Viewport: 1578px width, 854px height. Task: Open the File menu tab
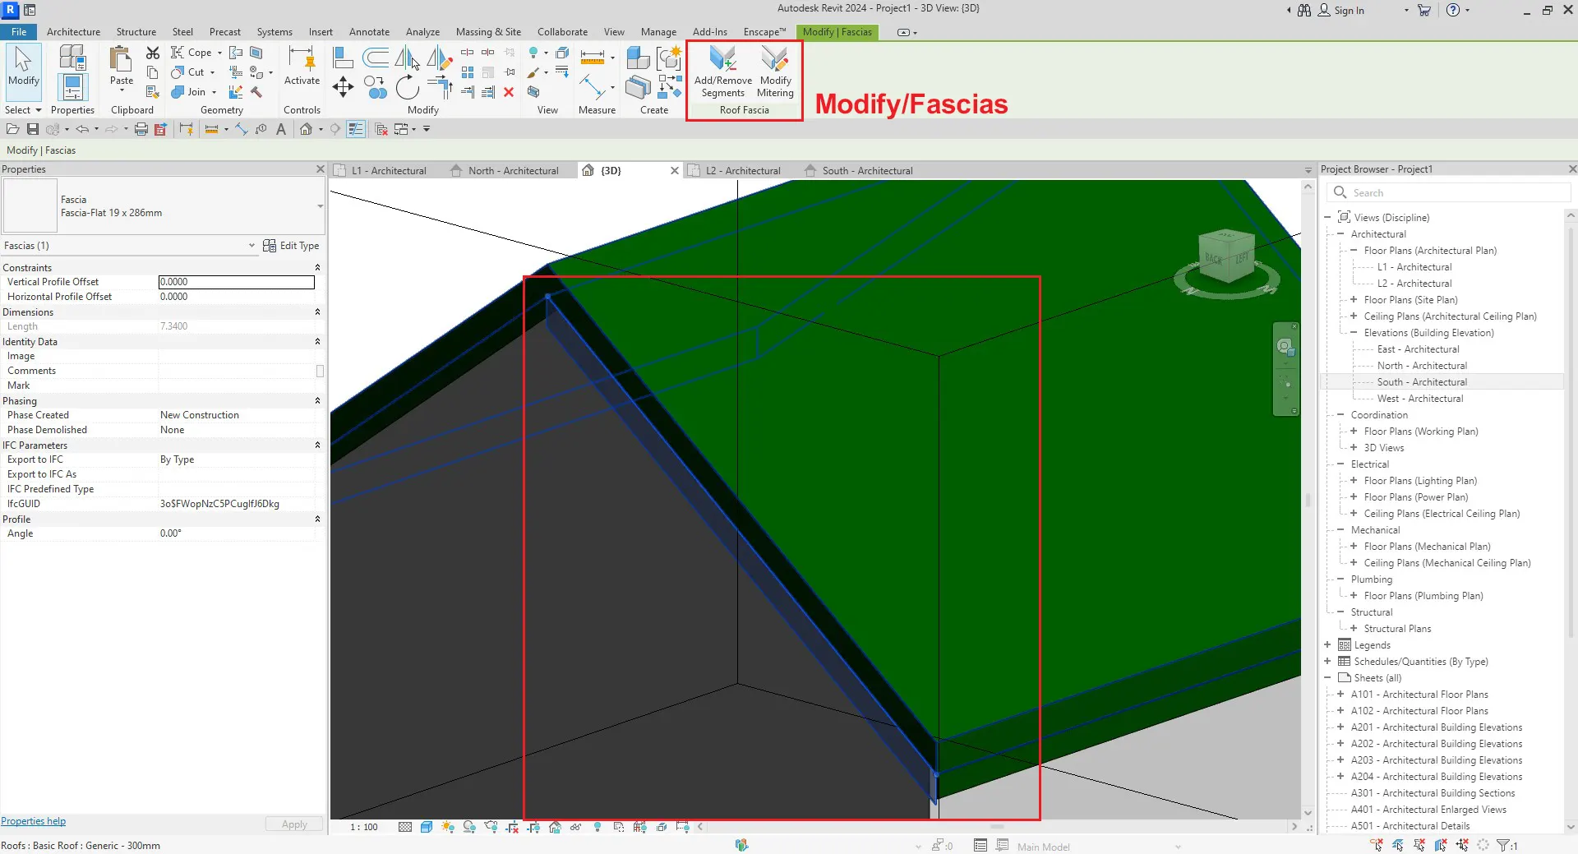[x=19, y=32]
